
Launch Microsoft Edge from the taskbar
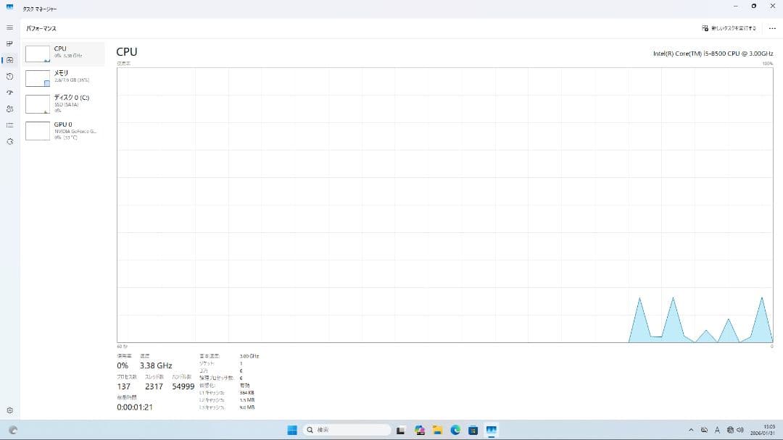point(455,430)
